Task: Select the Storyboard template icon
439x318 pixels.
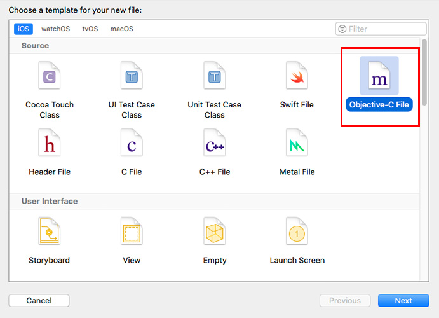Action: coord(50,231)
